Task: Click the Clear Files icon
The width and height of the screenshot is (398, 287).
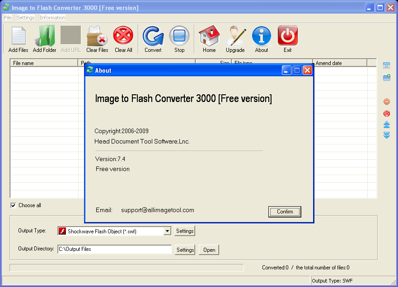Action: pos(97,38)
